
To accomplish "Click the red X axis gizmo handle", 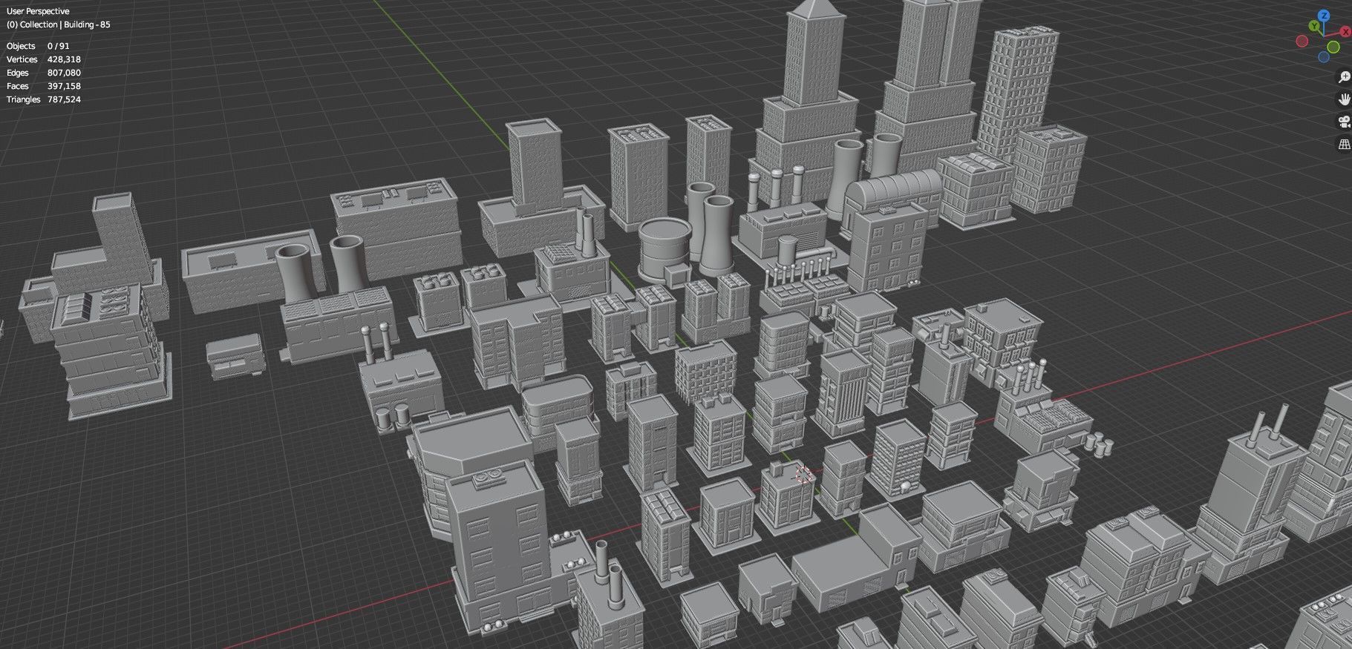I will pos(1345,31).
